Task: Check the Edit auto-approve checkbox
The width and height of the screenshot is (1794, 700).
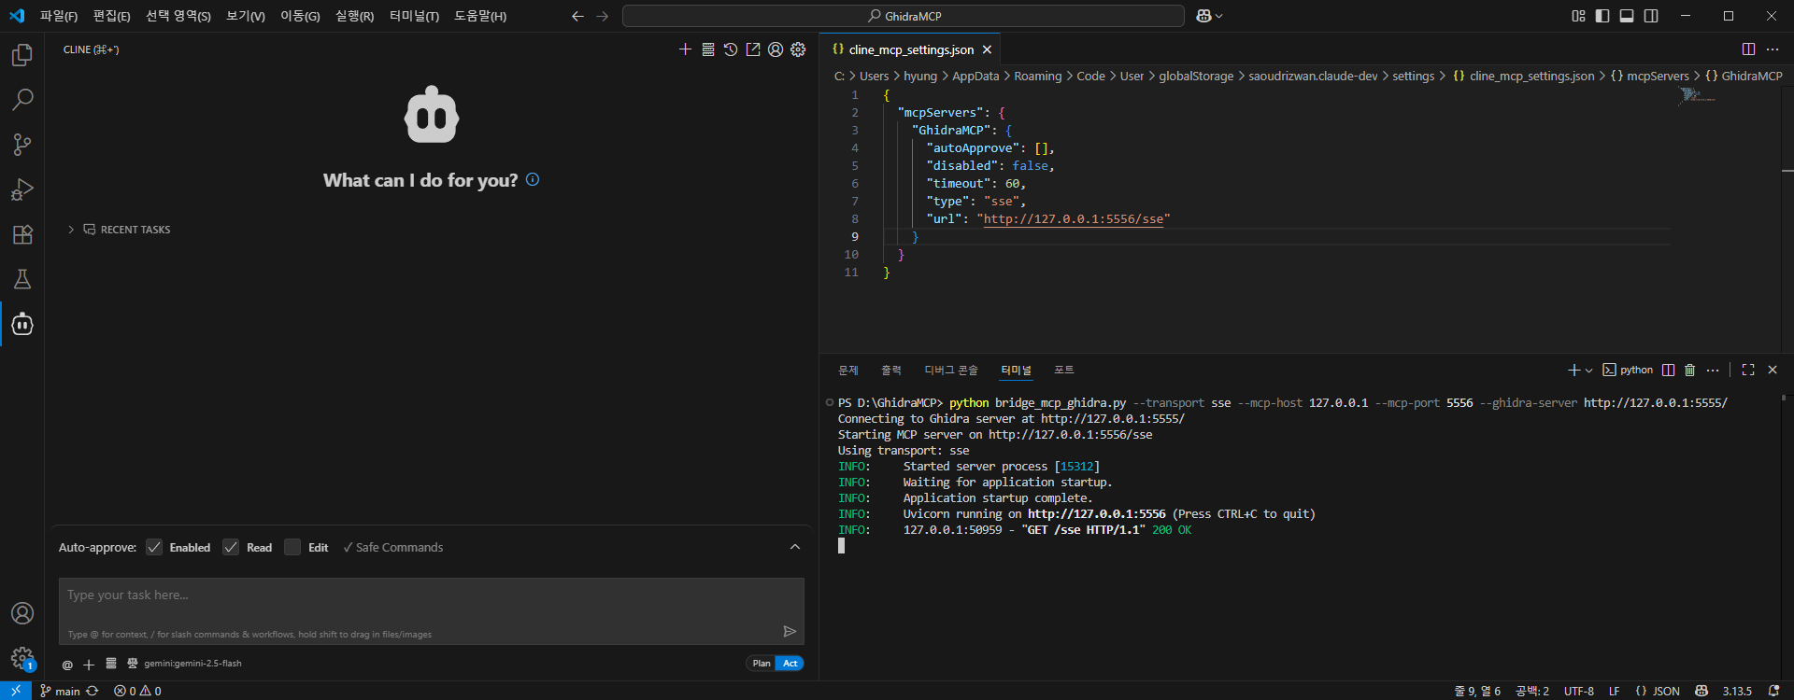Action: [292, 547]
